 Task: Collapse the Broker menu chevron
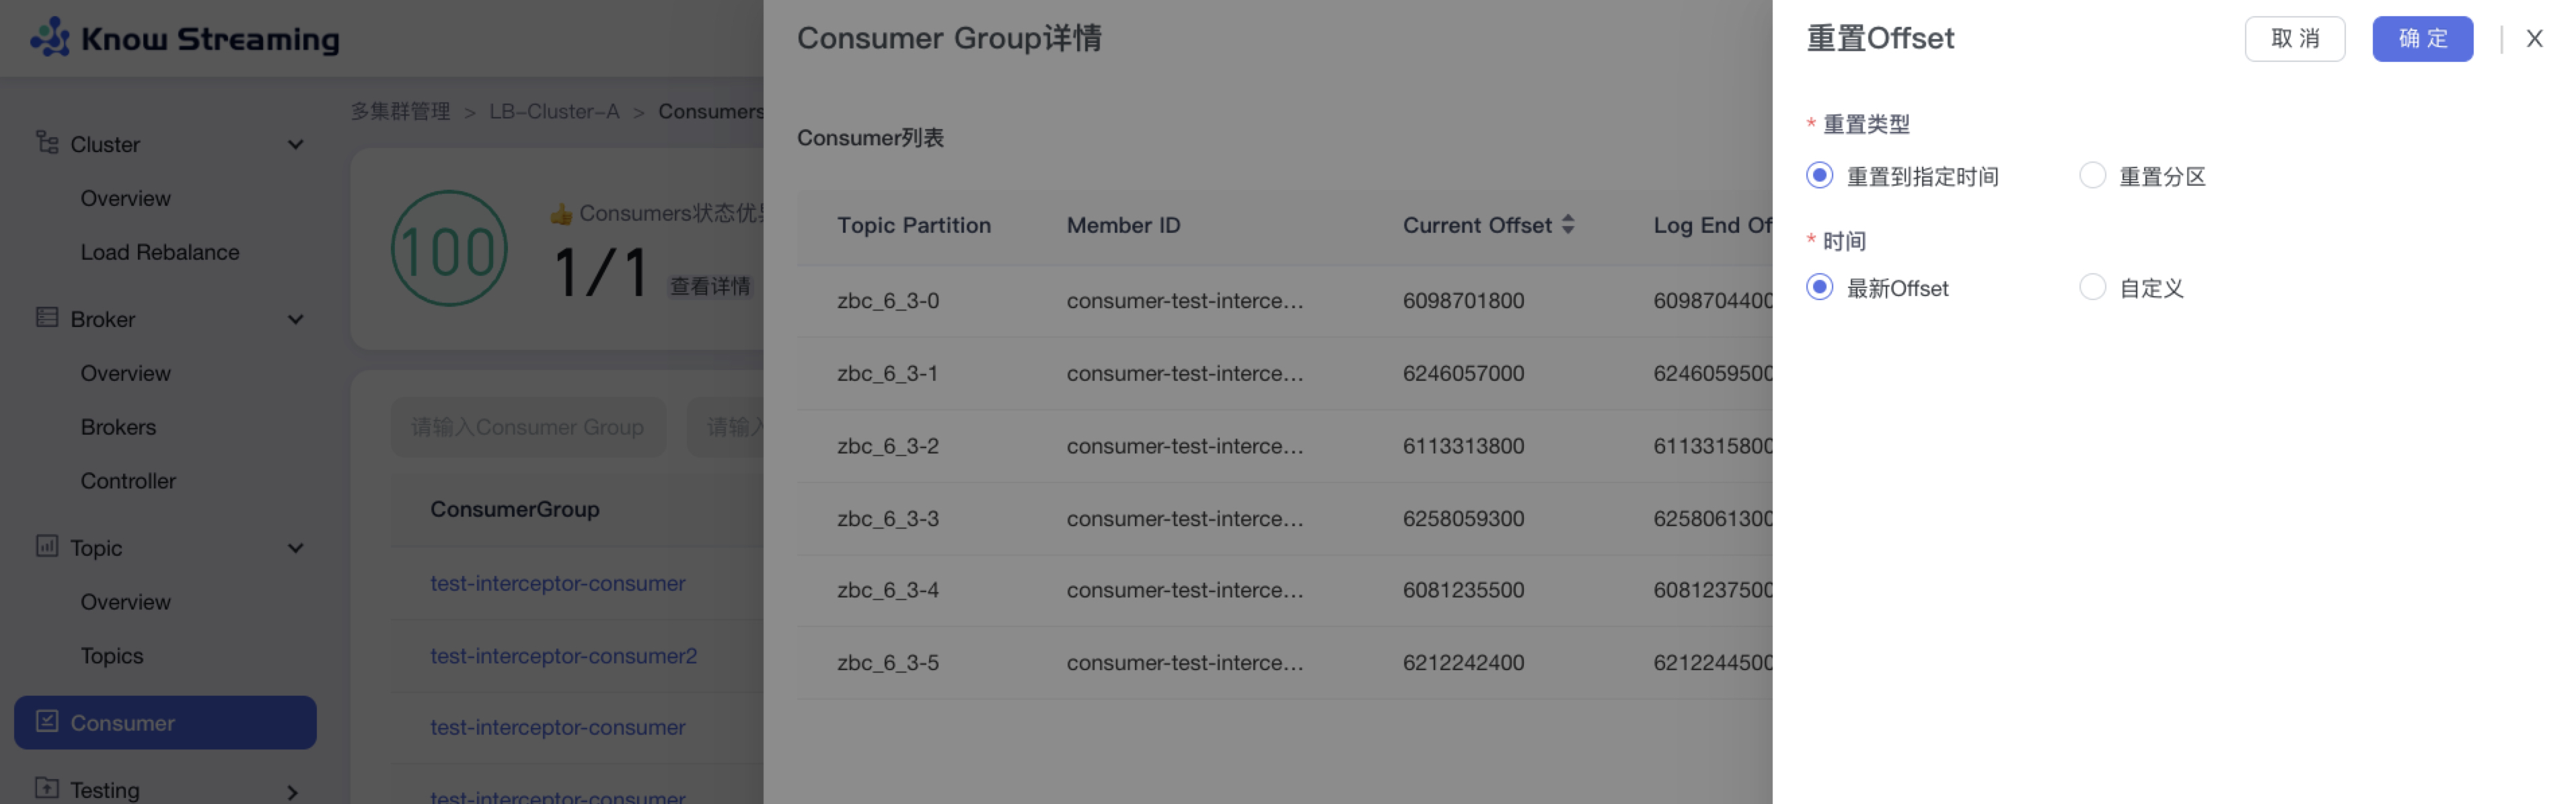[295, 319]
